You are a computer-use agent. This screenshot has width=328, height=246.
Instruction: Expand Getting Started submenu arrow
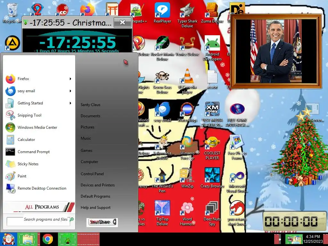pyautogui.click(x=70, y=103)
